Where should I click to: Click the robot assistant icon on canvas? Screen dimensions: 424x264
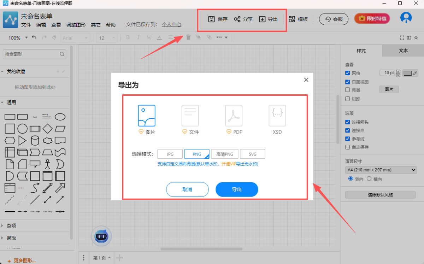coord(101,236)
